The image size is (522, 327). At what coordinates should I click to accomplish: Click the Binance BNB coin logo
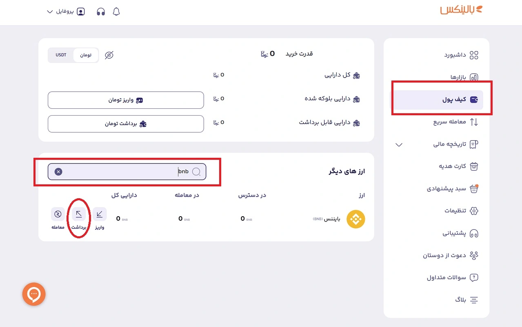pos(355,219)
